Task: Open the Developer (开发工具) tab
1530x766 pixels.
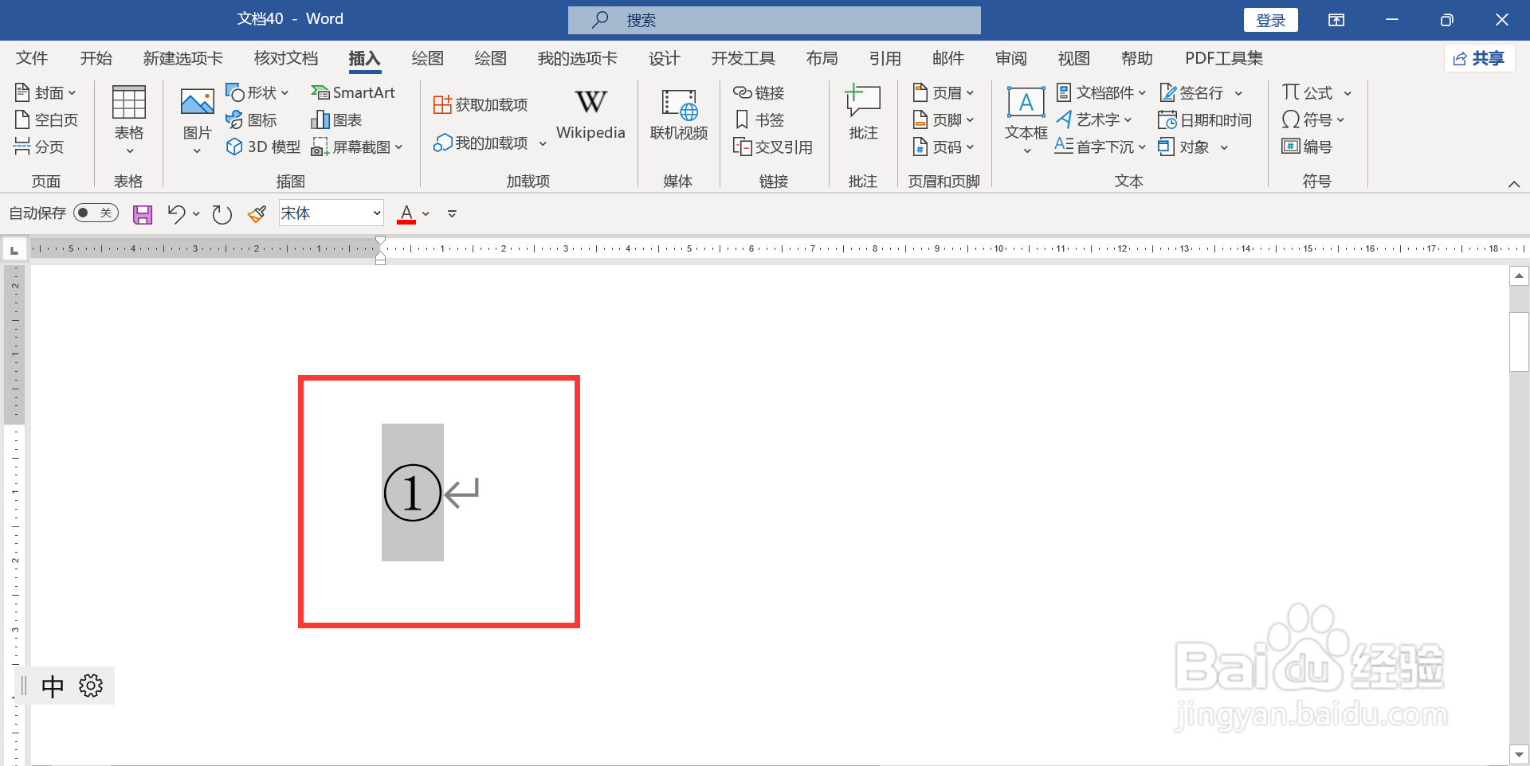Action: pyautogui.click(x=743, y=58)
